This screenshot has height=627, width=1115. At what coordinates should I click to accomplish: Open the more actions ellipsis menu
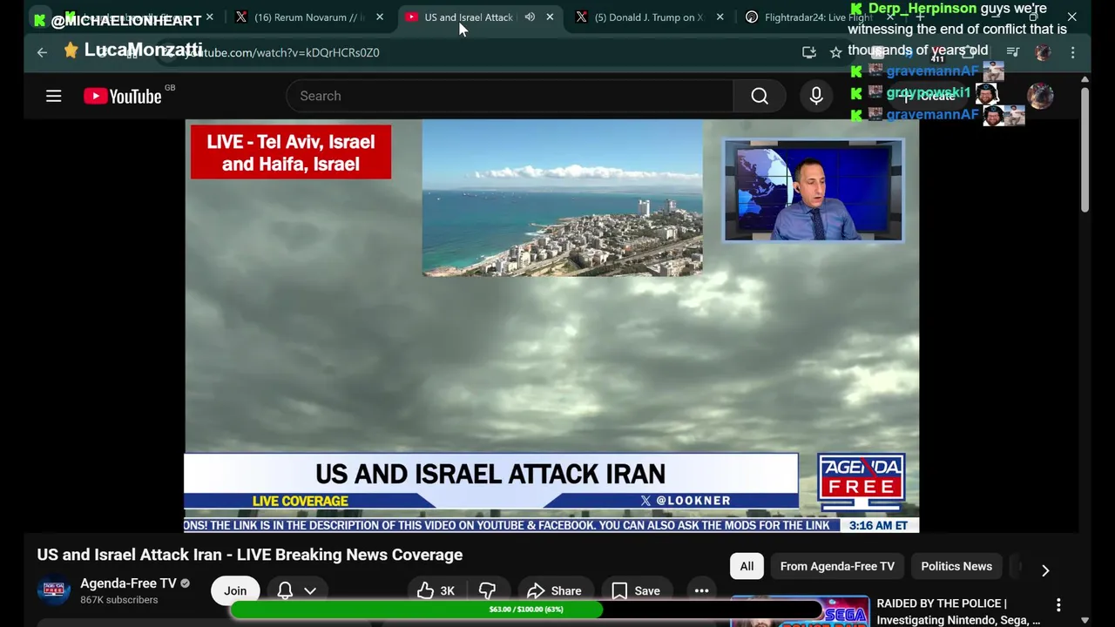point(701,590)
